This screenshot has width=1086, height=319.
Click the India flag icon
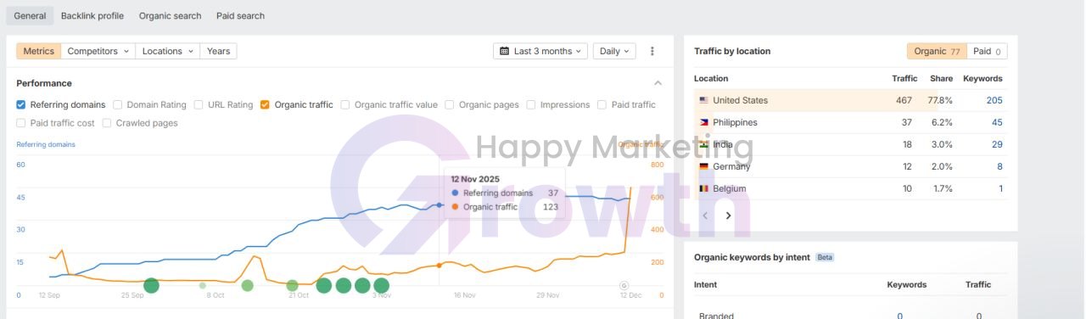click(703, 144)
